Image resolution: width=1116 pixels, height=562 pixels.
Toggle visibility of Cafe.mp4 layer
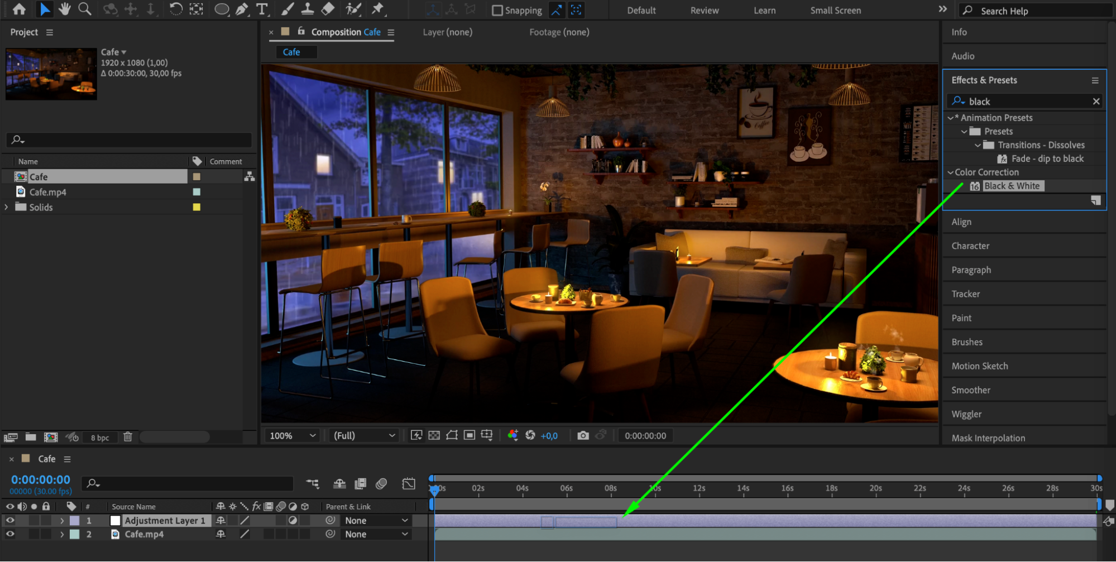tap(10, 534)
